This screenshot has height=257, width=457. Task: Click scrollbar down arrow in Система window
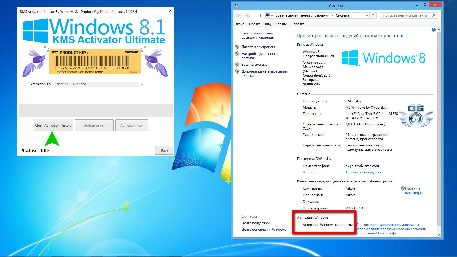pyautogui.click(x=439, y=235)
